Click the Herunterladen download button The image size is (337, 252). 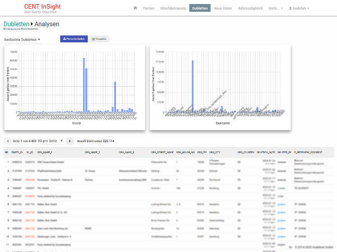(x=74, y=39)
